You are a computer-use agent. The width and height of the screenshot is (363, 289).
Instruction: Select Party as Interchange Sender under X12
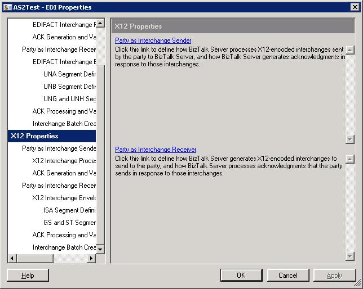click(59, 148)
